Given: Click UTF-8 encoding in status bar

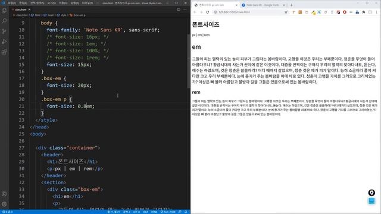Looking at the screenshot, I should pyautogui.click(x=136, y=212).
